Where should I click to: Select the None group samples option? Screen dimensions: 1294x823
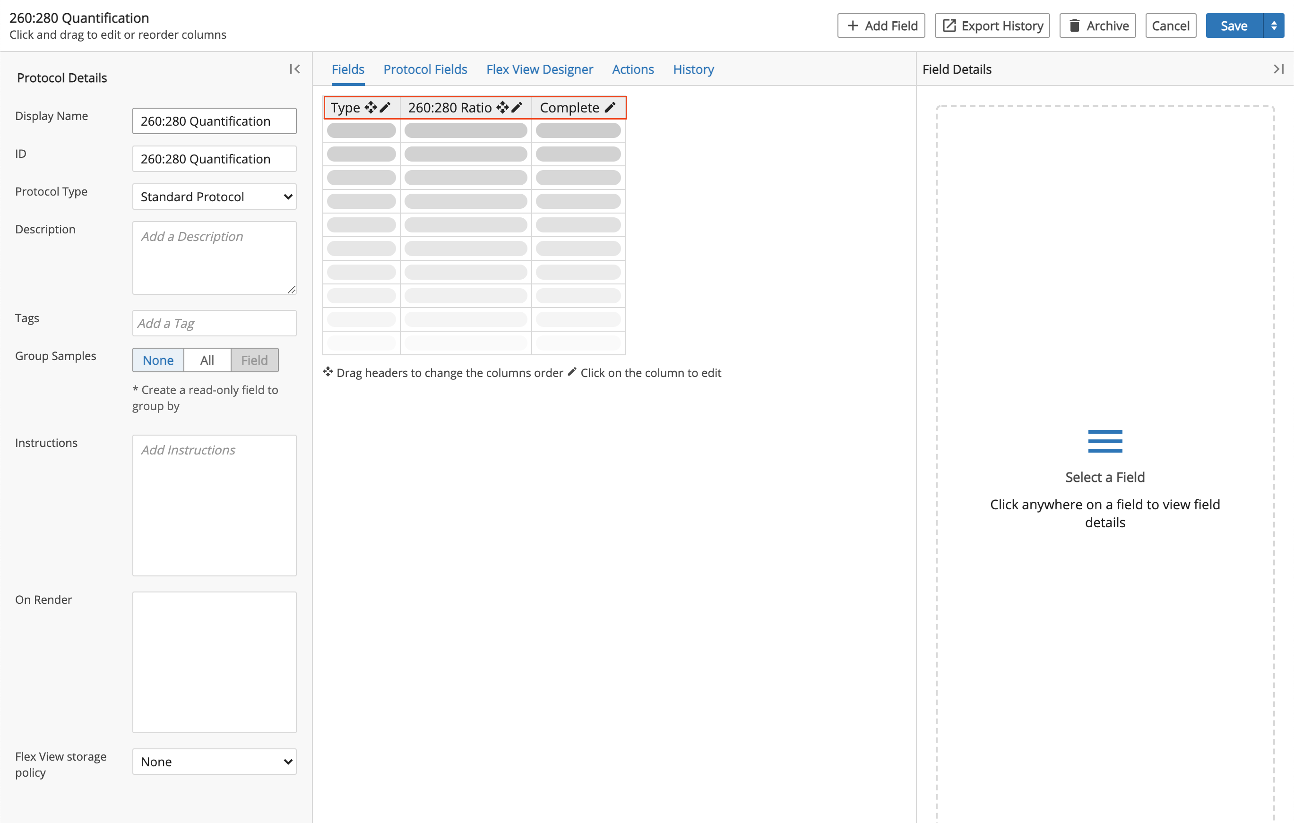tap(157, 360)
